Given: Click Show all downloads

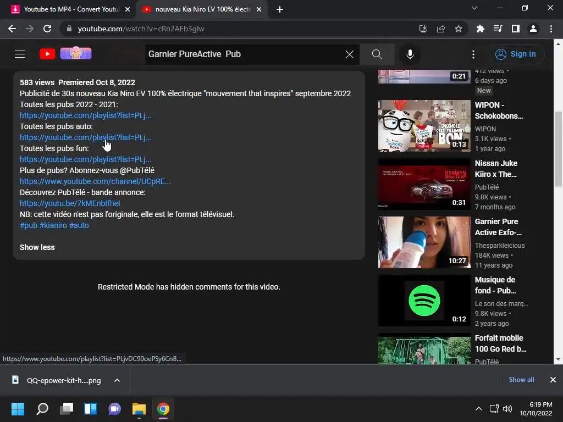Looking at the screenshot, I should tap(521, 380).
